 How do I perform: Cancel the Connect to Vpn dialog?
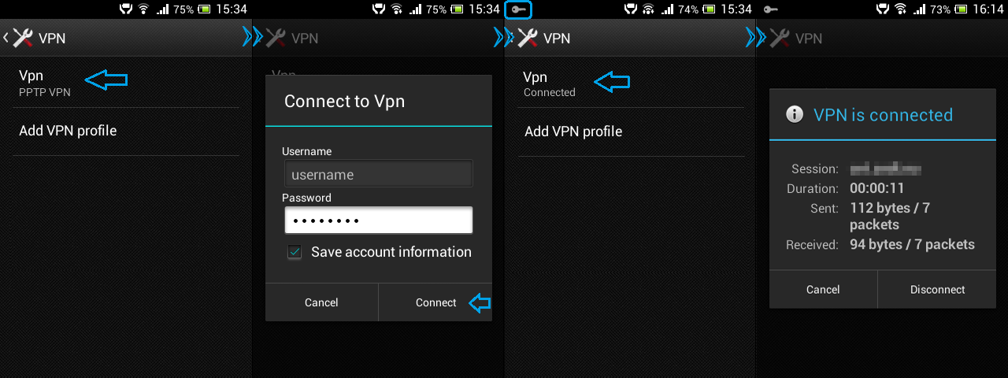coord(321,302)
